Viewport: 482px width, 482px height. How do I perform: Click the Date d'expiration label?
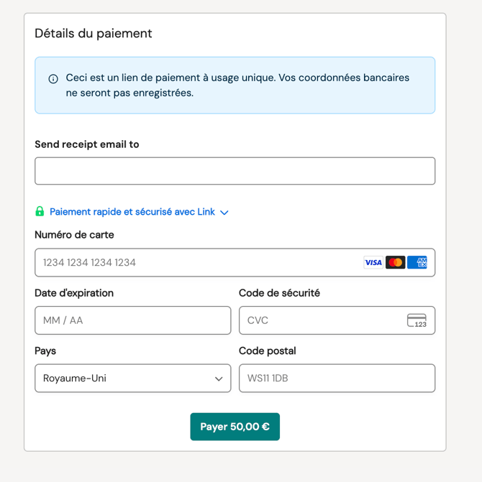click(x=74, y=293)
